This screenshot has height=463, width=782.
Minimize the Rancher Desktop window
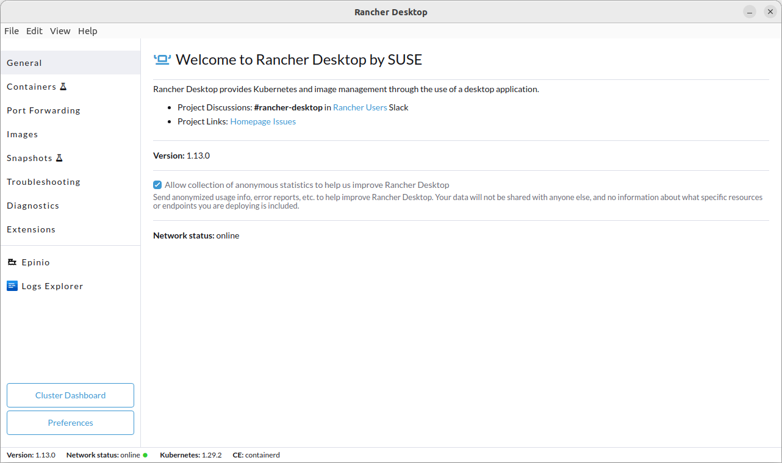click(750, 12)
